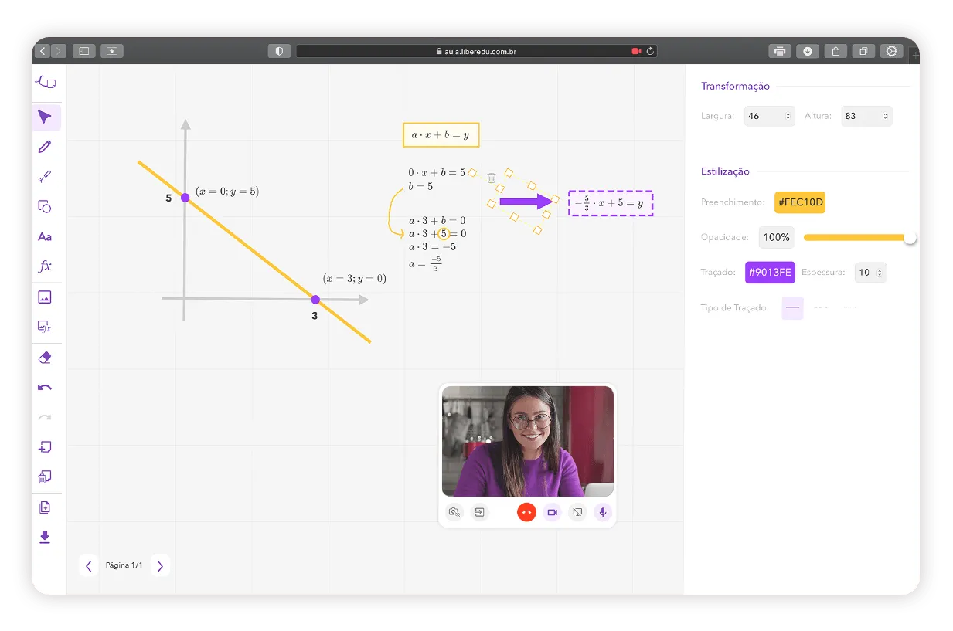
Task: Undo the last whiteboard action
Action: coord(45,388)
